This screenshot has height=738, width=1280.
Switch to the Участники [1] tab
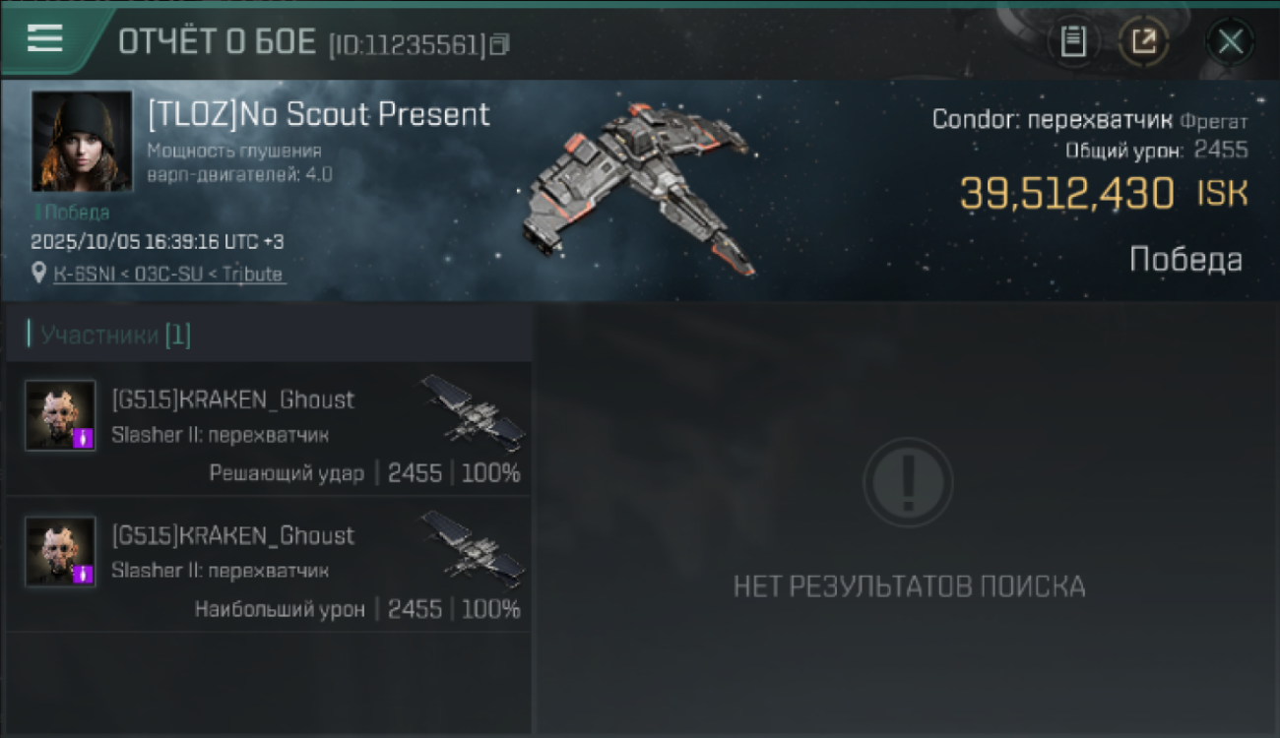[108, 335]
